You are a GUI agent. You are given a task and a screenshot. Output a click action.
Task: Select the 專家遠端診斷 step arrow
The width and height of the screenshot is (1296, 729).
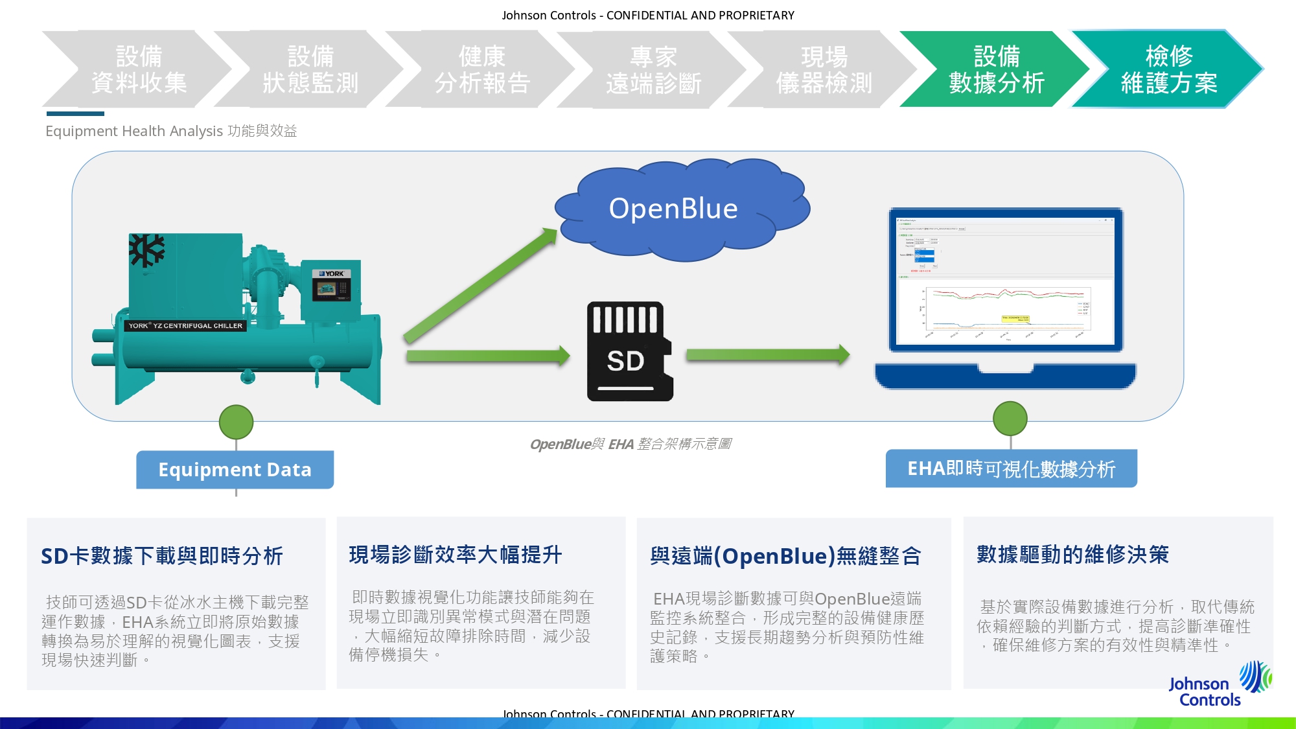click(653, 69)
